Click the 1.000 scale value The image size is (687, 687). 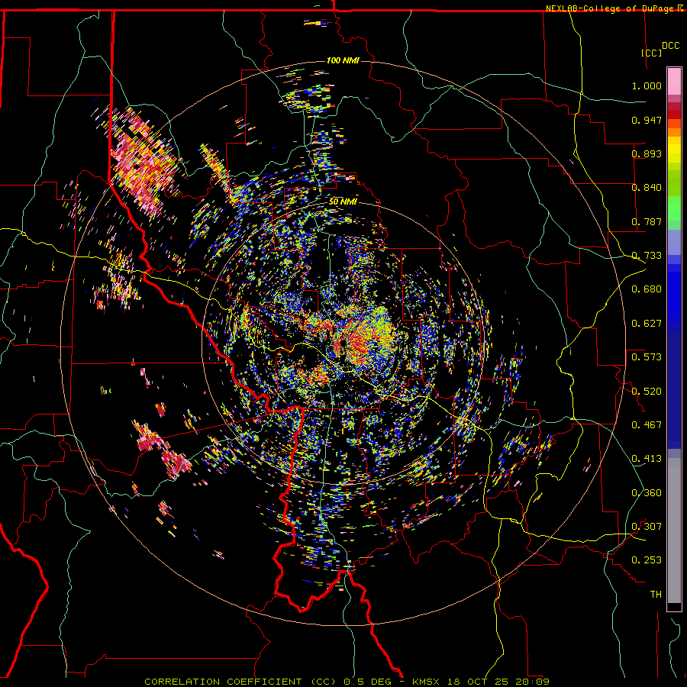point(647,85)
